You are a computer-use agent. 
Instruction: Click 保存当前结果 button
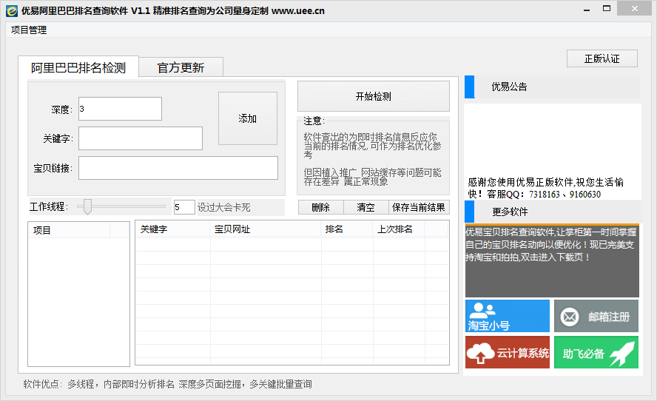[418, 207]
